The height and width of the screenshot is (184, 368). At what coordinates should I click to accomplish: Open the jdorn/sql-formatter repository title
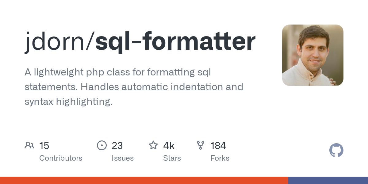click(140, 42)
